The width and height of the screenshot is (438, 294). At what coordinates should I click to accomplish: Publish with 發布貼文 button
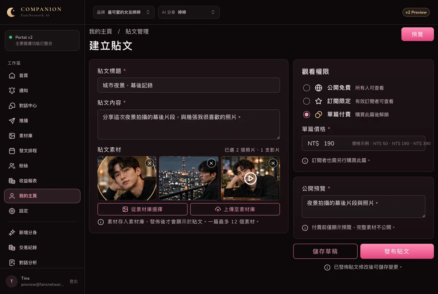[x=397, y=251]
